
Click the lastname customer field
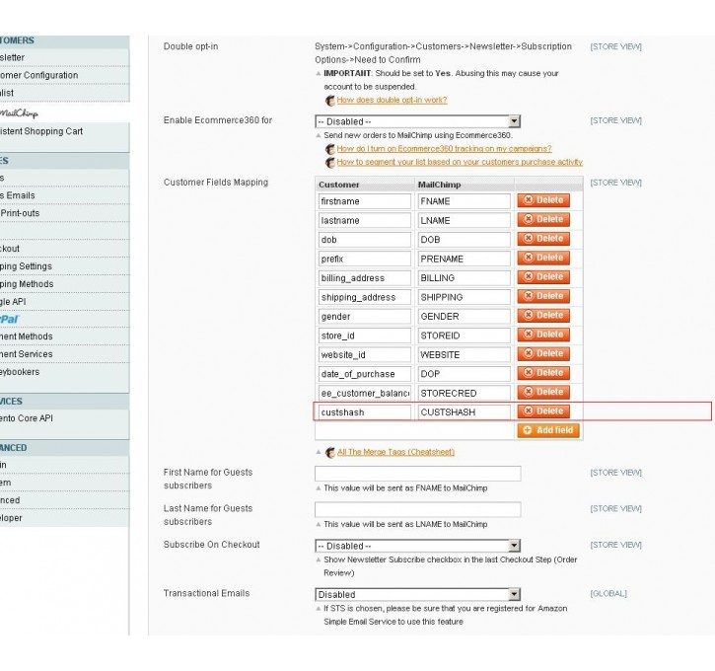click(364, 220)
